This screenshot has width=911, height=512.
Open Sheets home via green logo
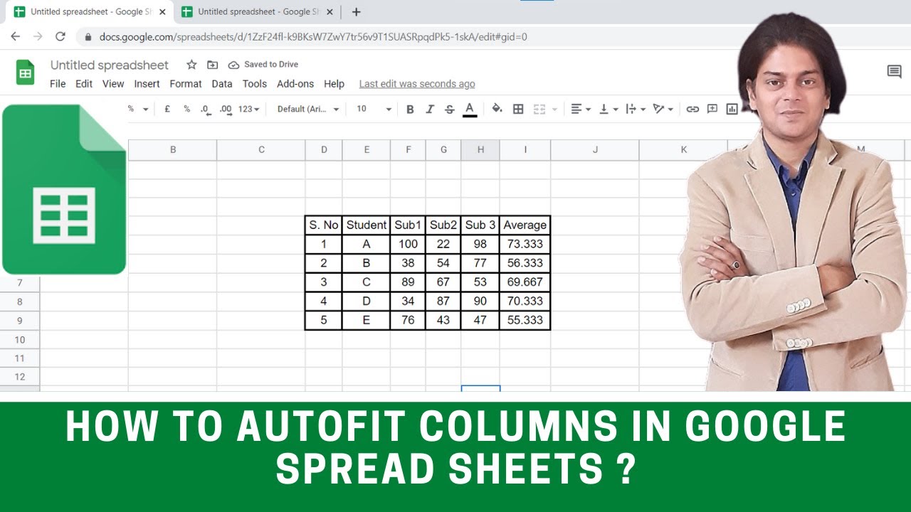pos(26,72)
